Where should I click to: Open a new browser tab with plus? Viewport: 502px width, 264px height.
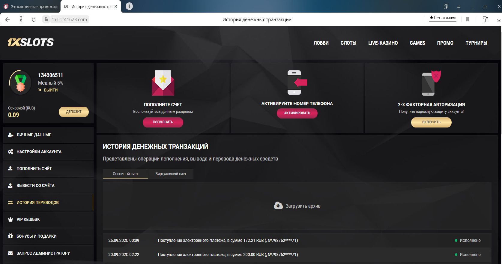(129, 6)
